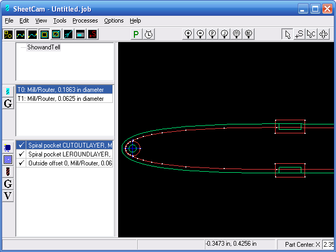Select the arrow with C tool
The image size is (336, 252).
311,34
